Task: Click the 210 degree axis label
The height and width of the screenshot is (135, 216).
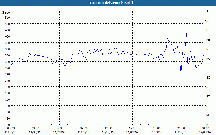Action: [8, 80]
